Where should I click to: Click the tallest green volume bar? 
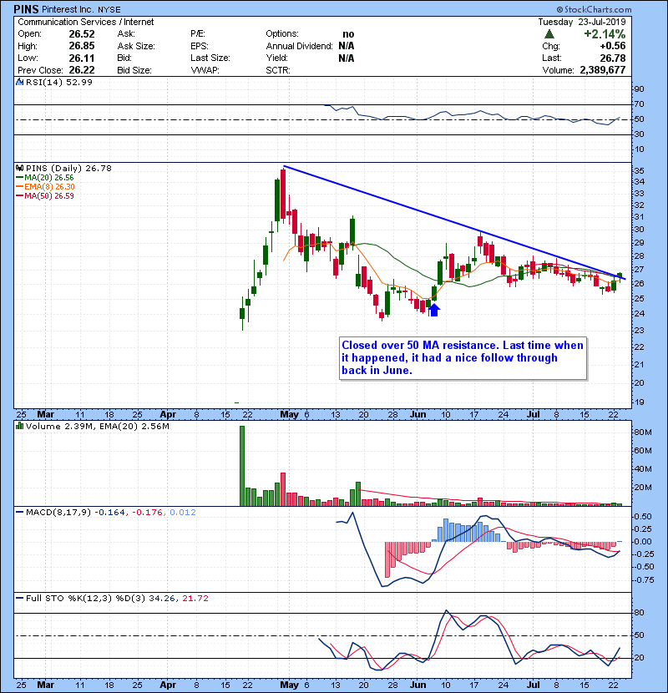(242, 466)
